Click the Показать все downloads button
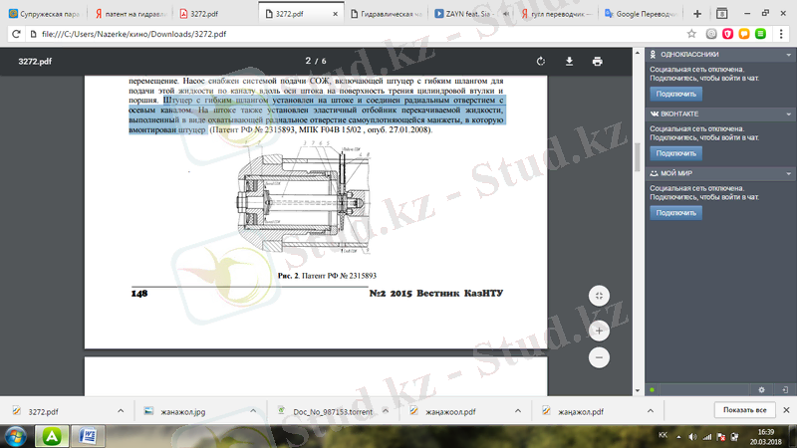This screenshot has height=448, width=797. click(743, 410)
